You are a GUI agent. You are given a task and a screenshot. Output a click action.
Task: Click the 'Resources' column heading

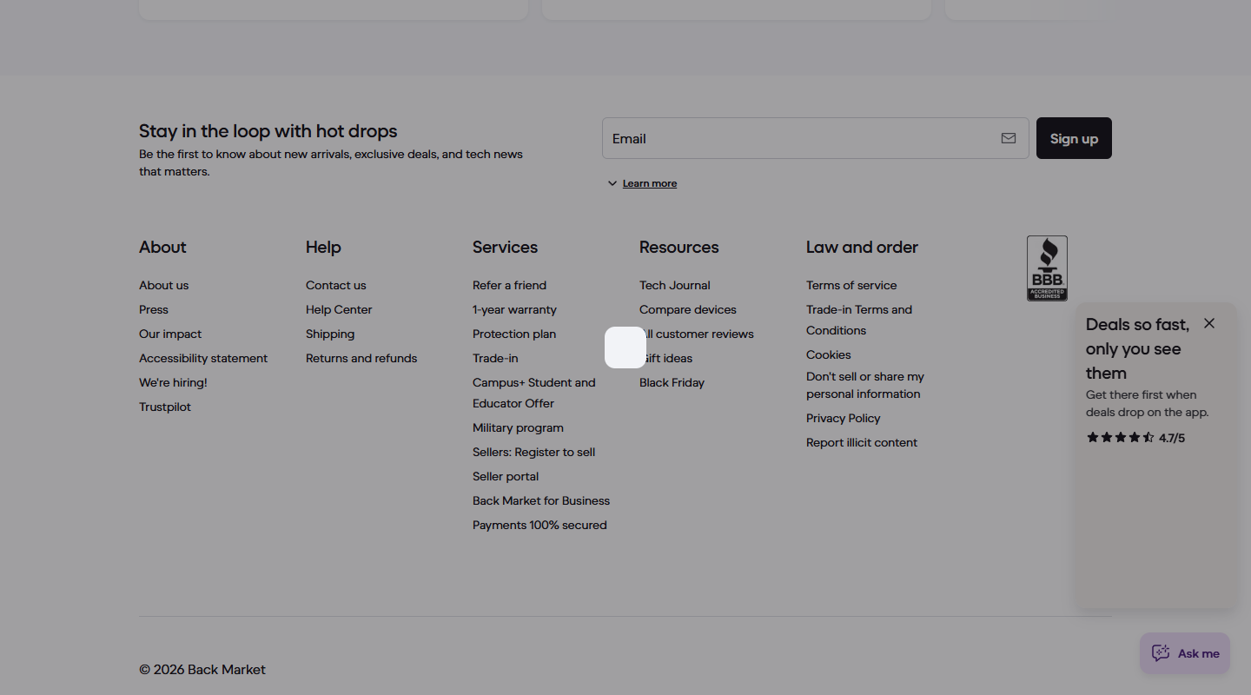[x=679, y=247]
